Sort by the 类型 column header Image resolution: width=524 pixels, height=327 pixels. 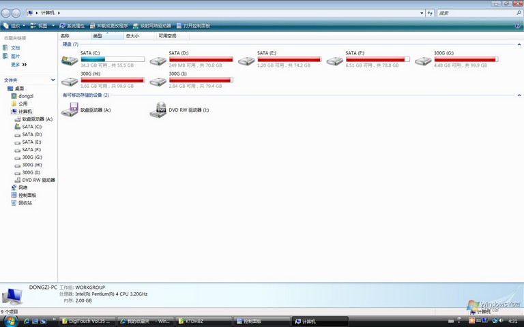pos(107,35)
